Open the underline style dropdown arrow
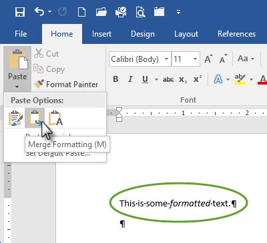267x243 pixels. (156, 79)
